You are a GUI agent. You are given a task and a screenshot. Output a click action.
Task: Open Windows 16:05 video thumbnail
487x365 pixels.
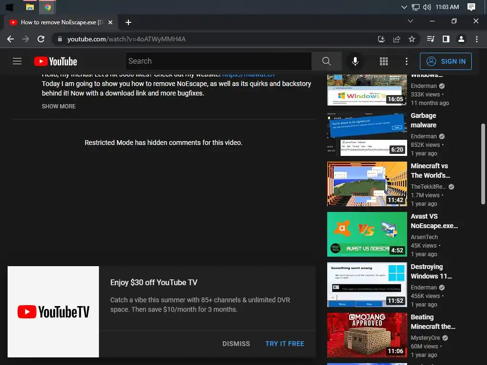367,90
